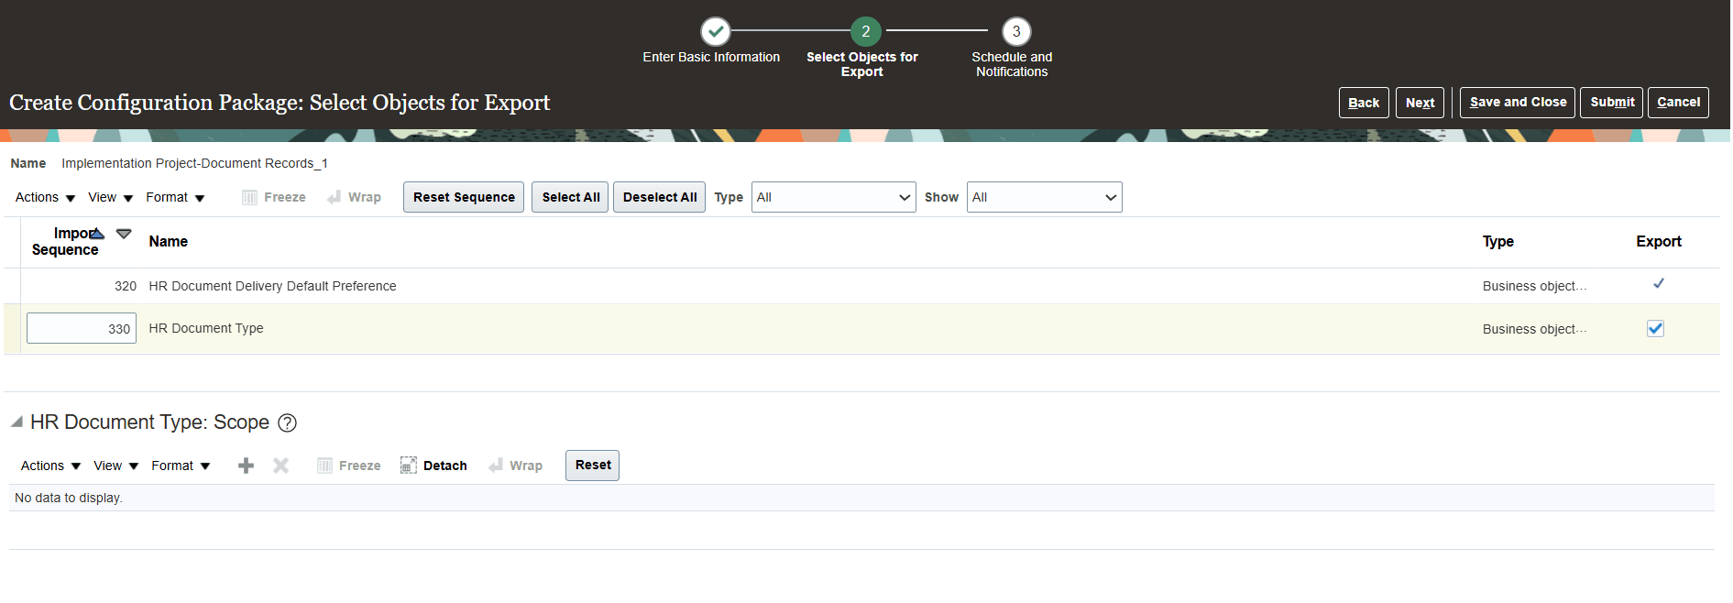Viewport: 1733px width, 603px height.
Task: Submit the configuration package
Action: (1612, 103)
